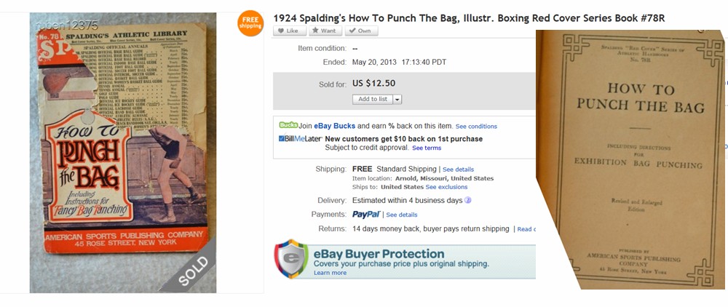Mark item as Want with star
The width and height of the screenshot is (728, 307).
point(325,31)
